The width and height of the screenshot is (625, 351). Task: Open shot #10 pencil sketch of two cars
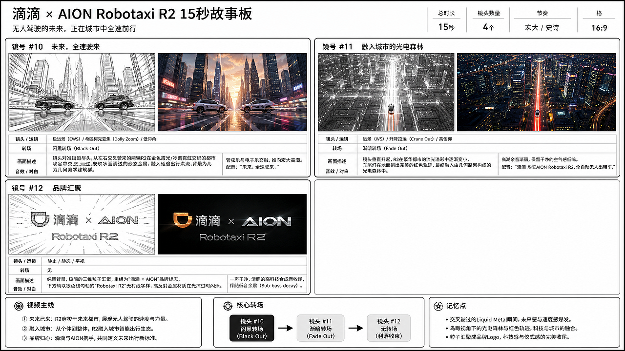coord(82,92)
